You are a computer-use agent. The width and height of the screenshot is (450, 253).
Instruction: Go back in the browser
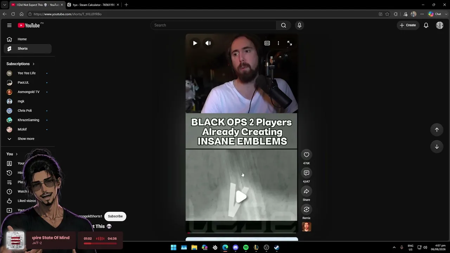click(x=5, y=14)
